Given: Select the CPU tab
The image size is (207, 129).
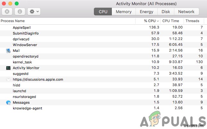Looking at the screenshot, I should tap(103, 12).
